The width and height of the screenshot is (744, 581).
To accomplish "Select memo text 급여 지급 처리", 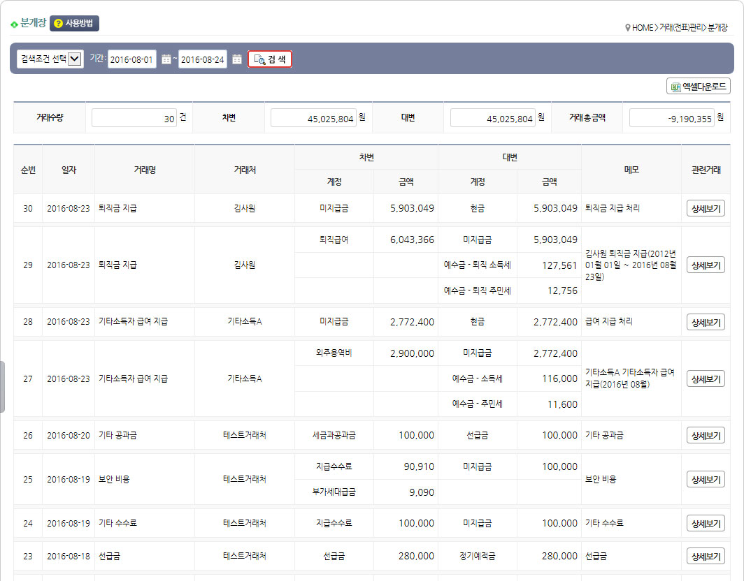I will click(609, 321).
